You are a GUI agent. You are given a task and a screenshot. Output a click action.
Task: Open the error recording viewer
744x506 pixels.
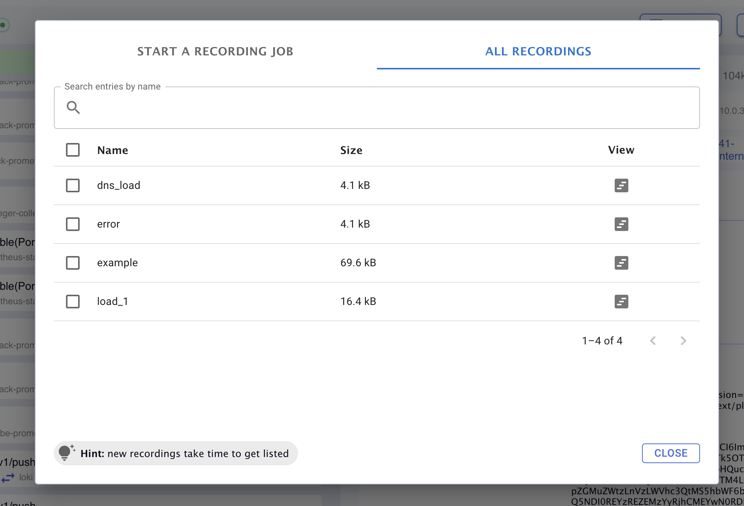coord(621,224)
